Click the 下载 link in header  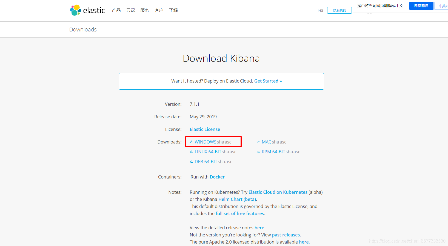320,10
